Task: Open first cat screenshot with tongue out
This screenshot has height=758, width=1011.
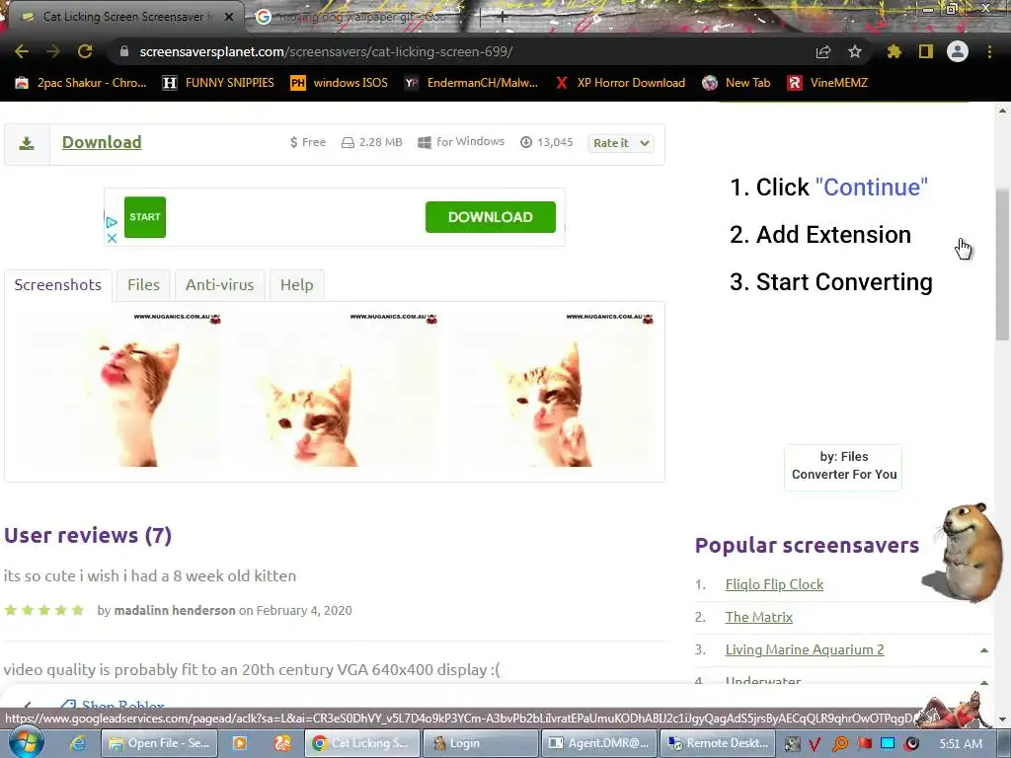Action: (x=118, y=389)
